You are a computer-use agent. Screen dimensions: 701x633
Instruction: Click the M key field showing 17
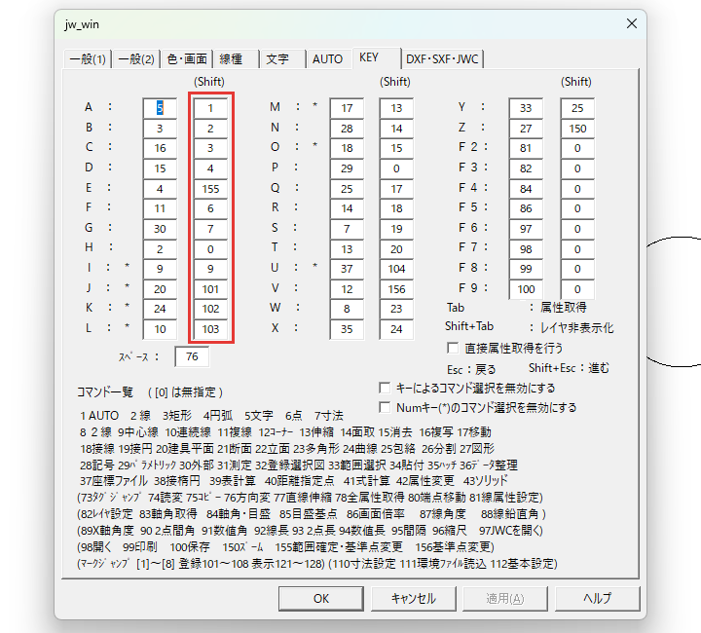[347, 108]
